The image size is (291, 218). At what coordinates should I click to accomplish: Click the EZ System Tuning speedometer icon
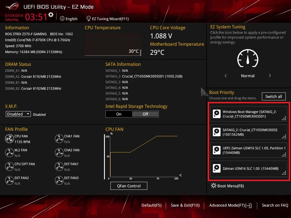(x=248, y=58)
